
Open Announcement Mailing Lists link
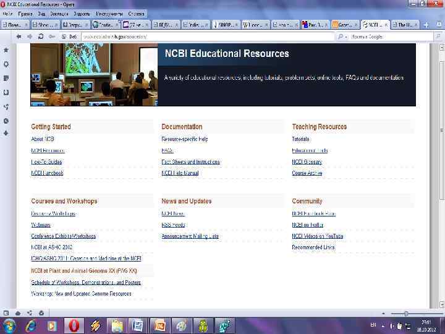point(190,236)
